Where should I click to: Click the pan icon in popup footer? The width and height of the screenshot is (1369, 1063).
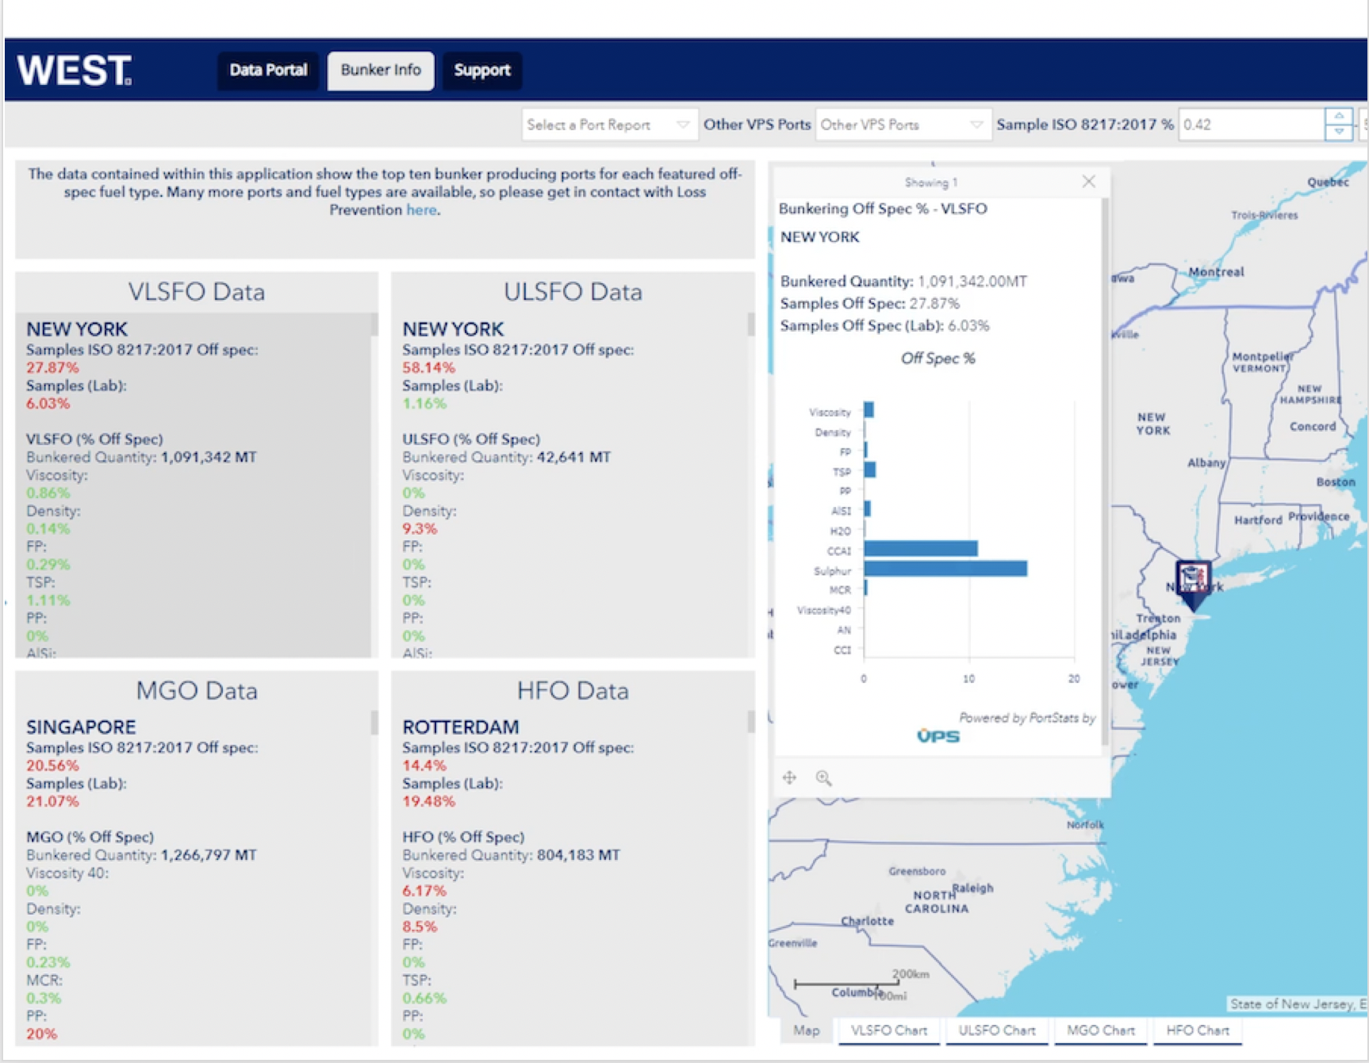pyautogui.click(x=789, y=777)
